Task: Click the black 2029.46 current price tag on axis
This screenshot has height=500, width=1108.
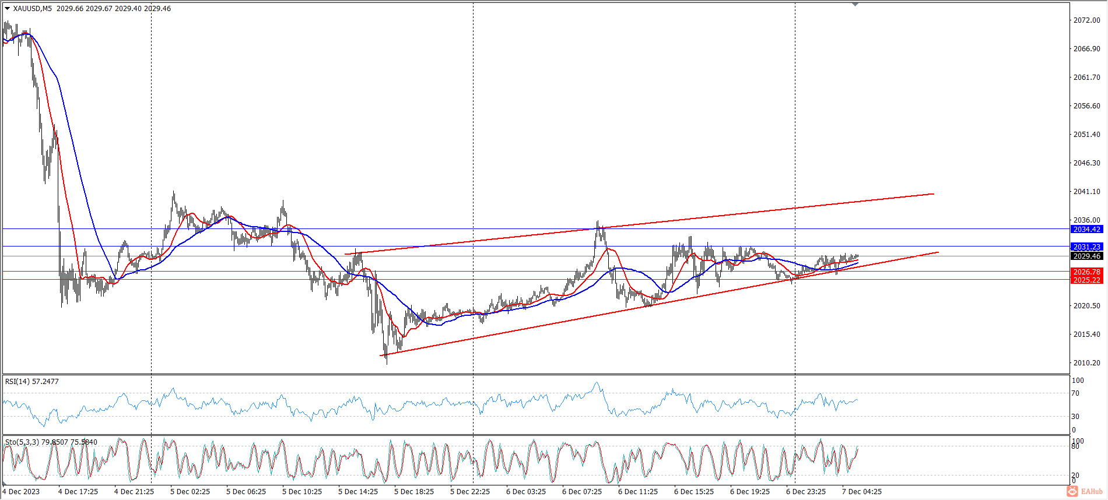Action: tap(1087, 256)
